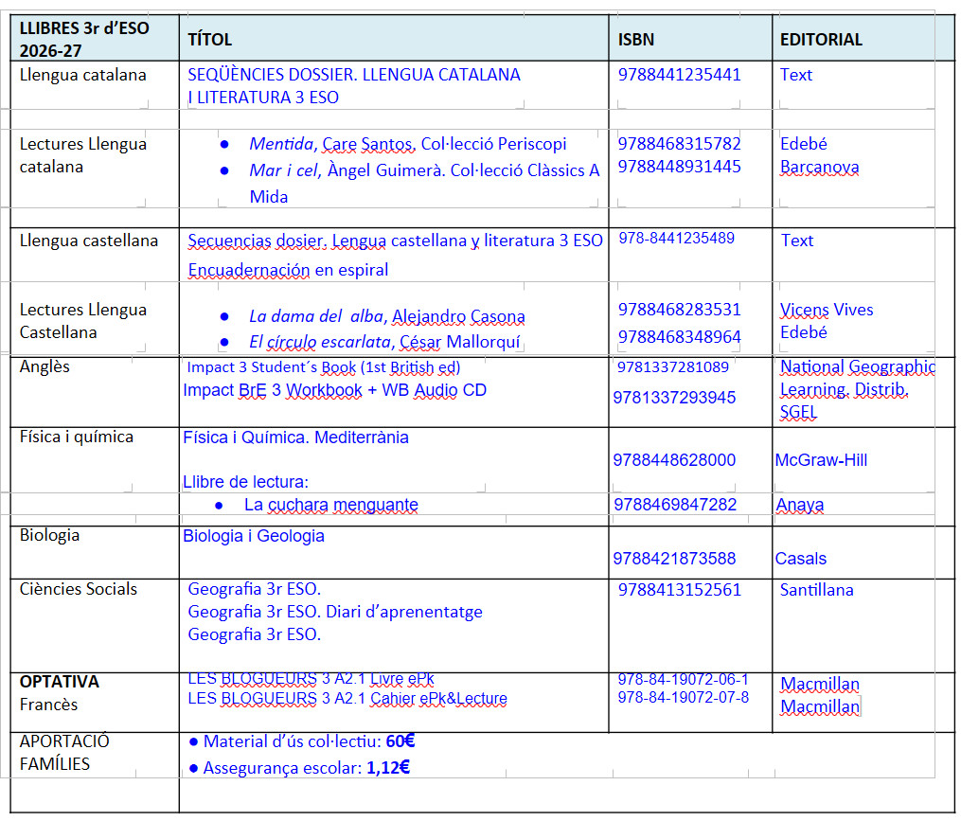Select ISBN 9788448628000
Viewport: 961px width, 821px height.
[674, 460]
